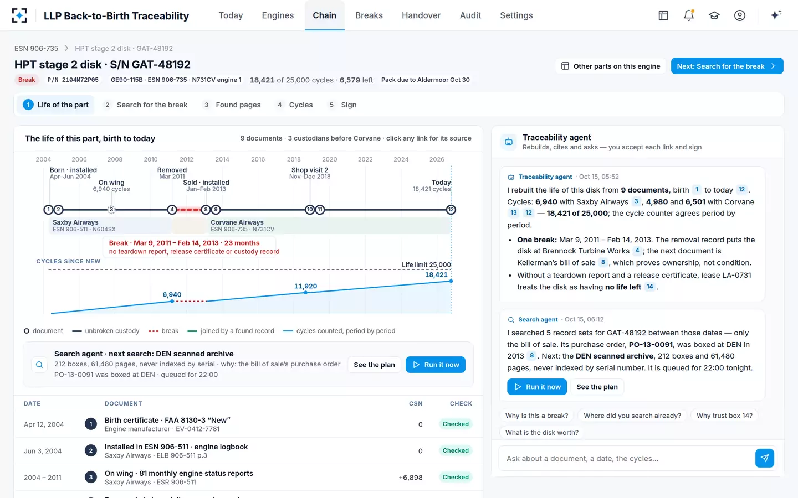
Task: Open citation 14 in agent message
Action: coord(649,287)
